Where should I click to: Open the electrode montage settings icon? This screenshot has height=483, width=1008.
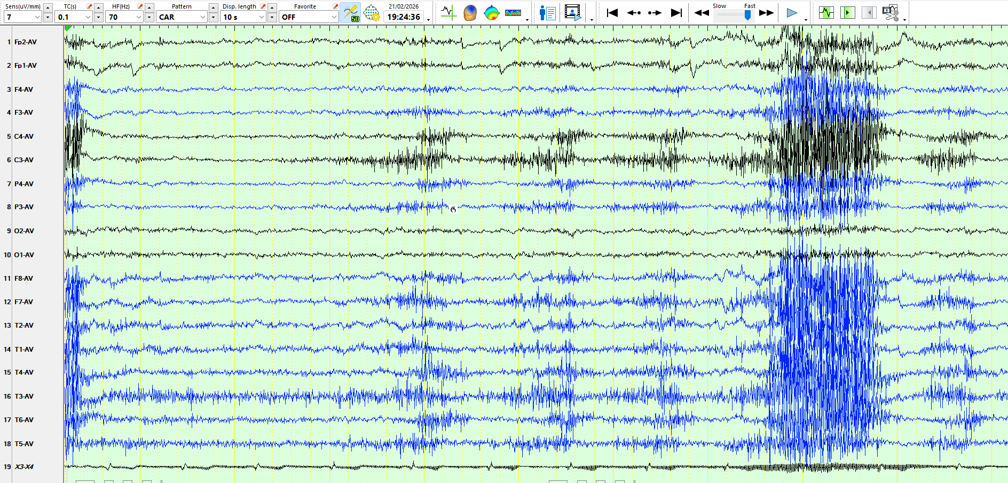point(372,12)
